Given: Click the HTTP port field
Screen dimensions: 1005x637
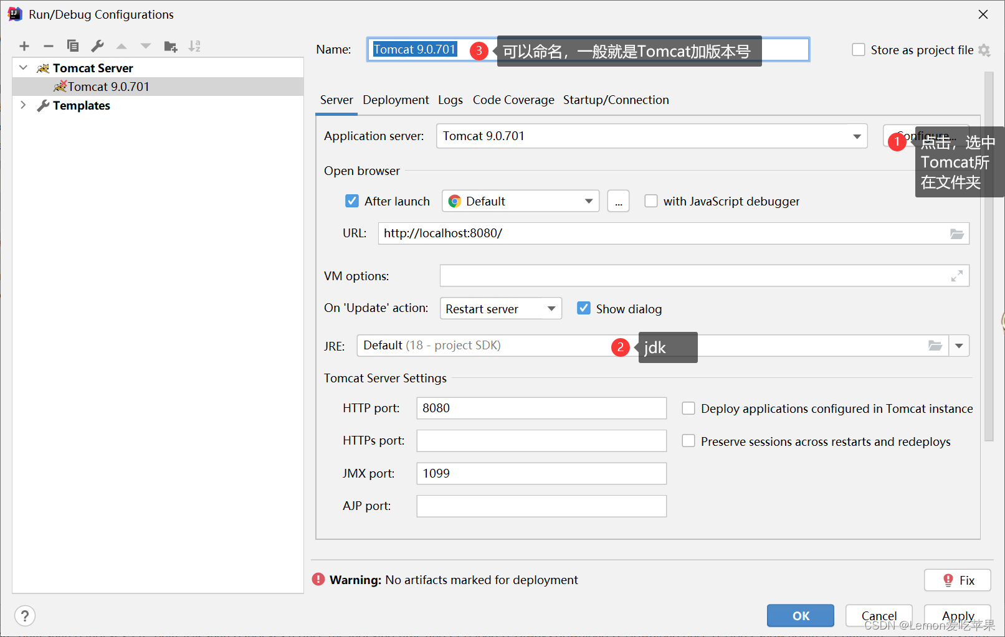Looking at the screenshot, I should 541,408.
